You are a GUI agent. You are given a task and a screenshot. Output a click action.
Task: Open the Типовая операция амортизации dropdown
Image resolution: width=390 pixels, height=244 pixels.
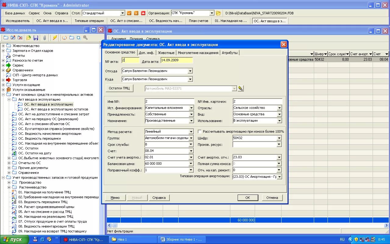click(x=279, y=177)
